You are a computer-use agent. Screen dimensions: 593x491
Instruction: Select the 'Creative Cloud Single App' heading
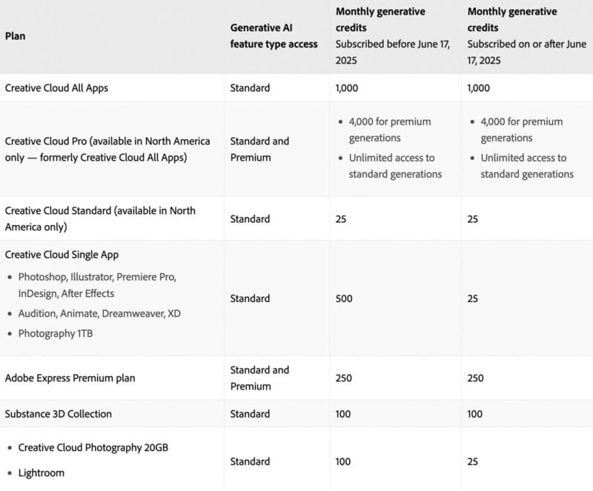pos(62,255)
